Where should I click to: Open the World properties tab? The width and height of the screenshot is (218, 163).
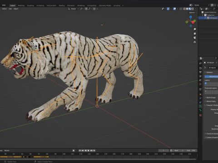[200, 84]
